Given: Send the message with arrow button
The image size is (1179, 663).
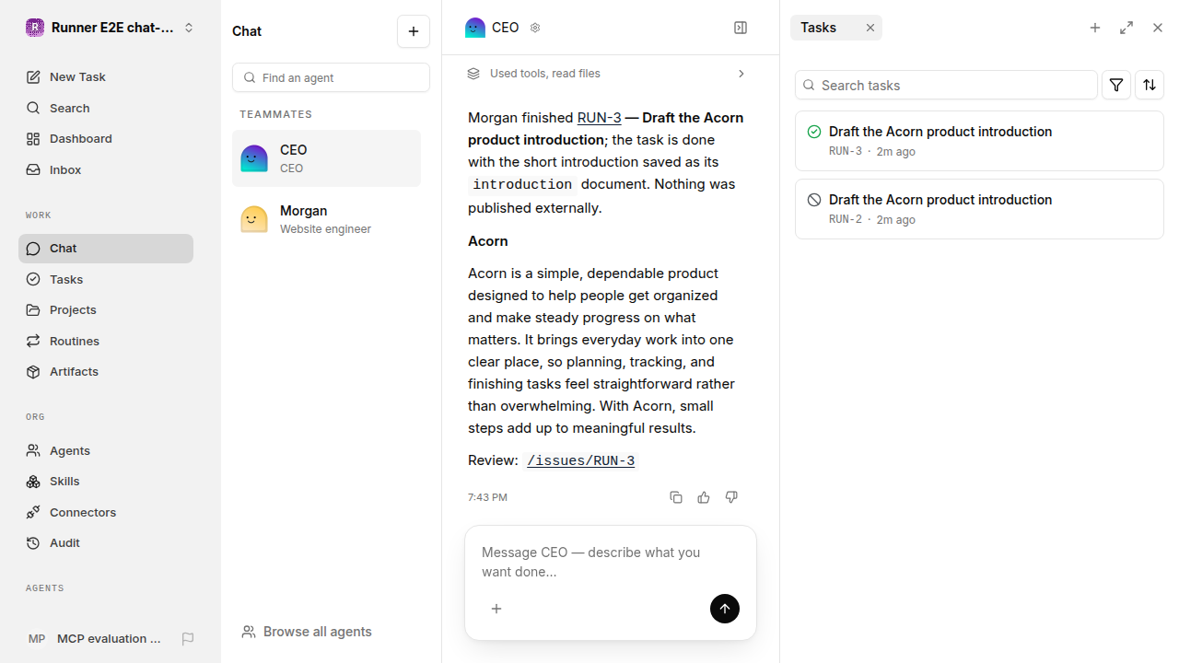Looking at the screenshot, I should pos(725,609).
